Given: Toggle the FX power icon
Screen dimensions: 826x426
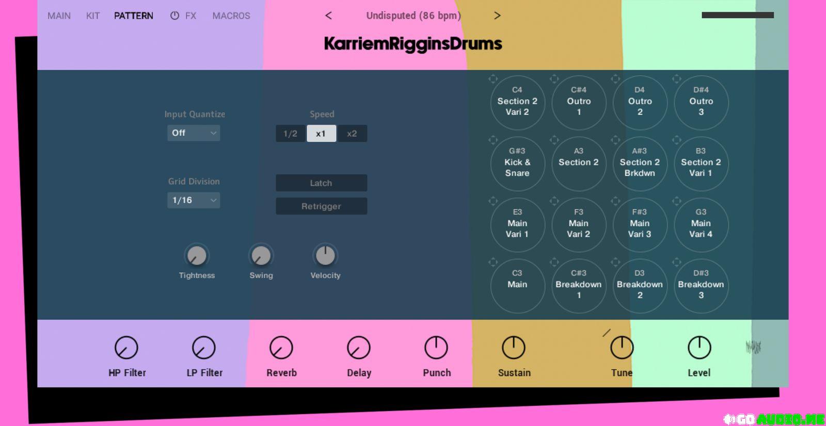Looking at the screenshot, I should [x=174, y=15].
